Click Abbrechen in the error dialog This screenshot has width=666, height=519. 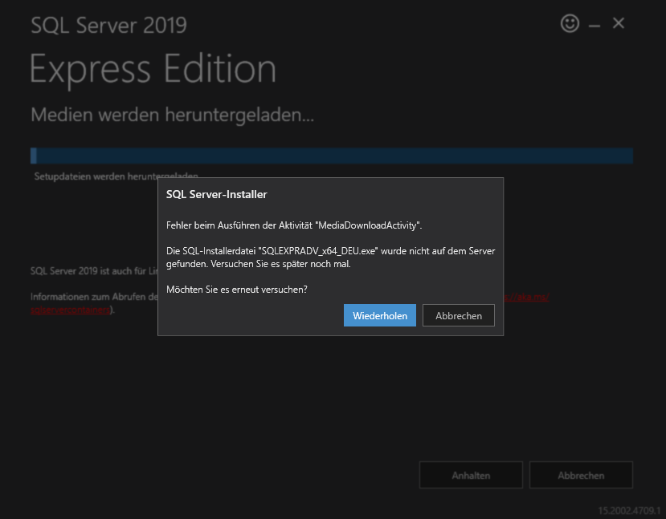(x=459, y=315)
